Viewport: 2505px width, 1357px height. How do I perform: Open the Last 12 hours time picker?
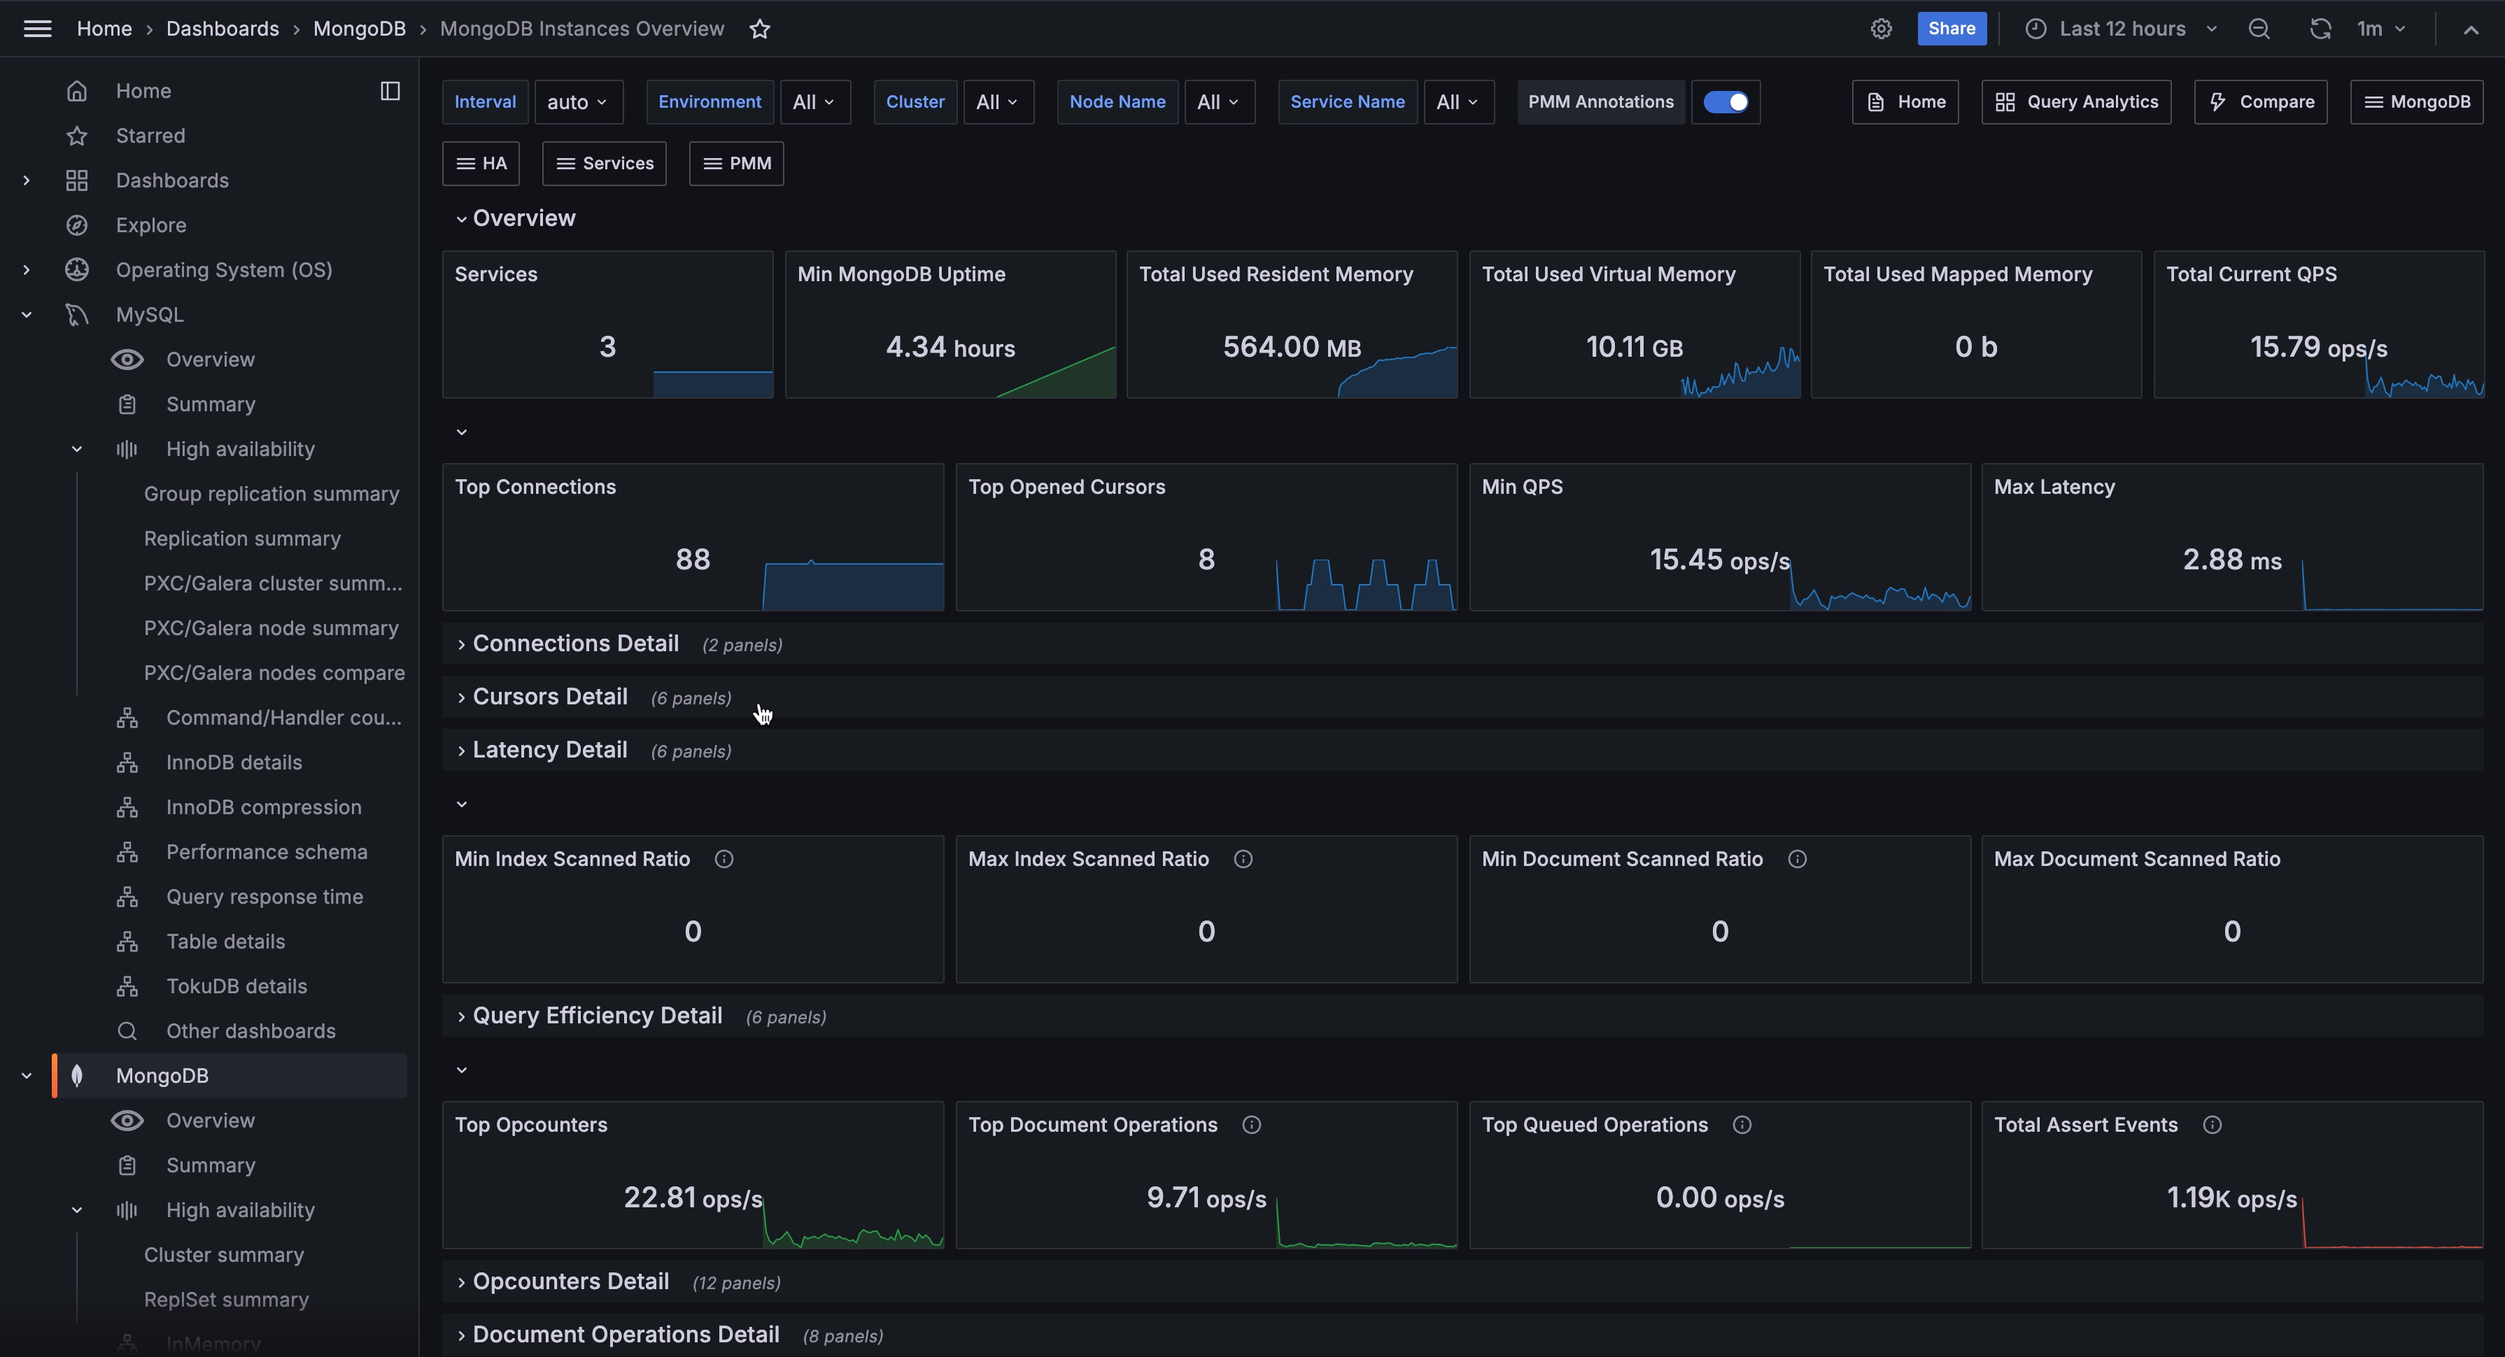click(2122, 29)
